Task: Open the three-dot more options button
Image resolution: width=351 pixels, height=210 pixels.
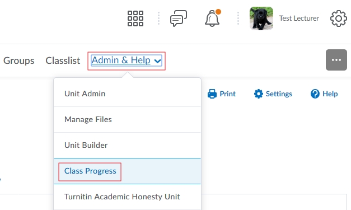Action: point(336,60)
